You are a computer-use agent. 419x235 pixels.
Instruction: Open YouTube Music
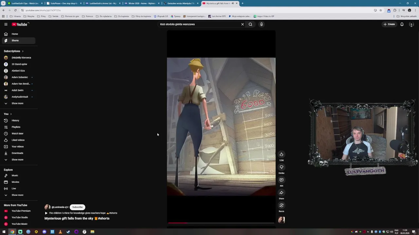coord(18,224)
